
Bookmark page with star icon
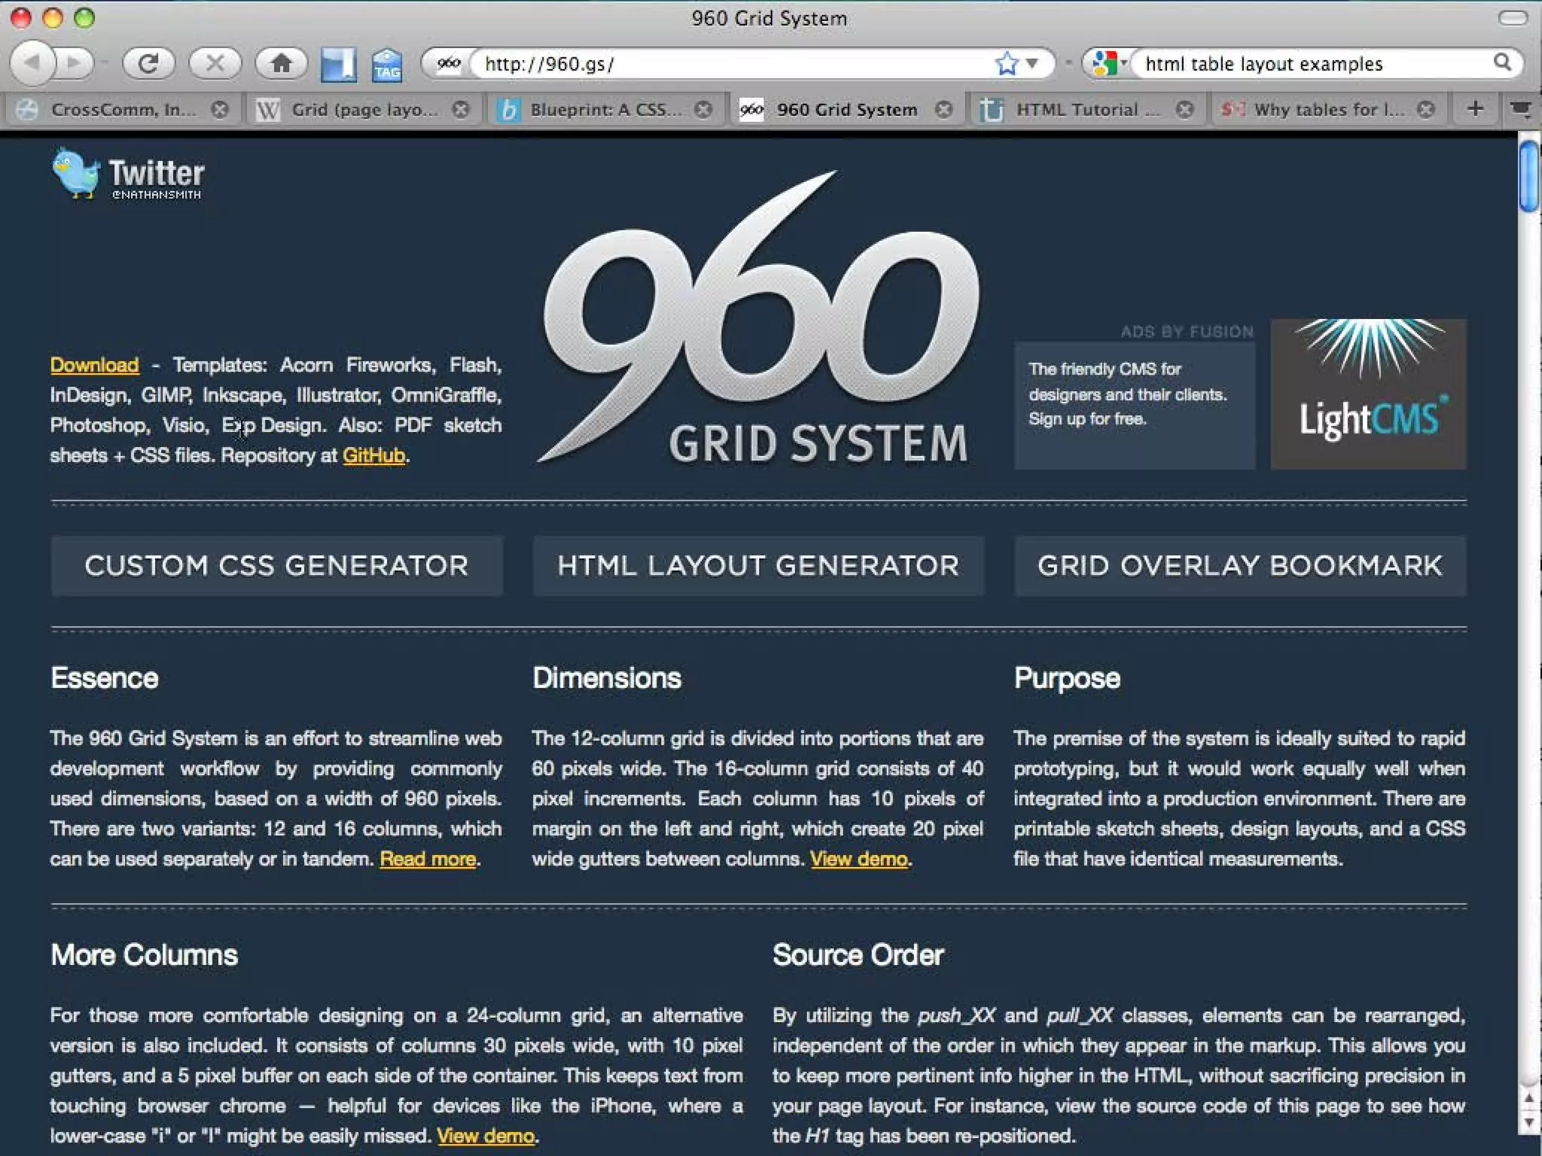tap(1006, 63)
